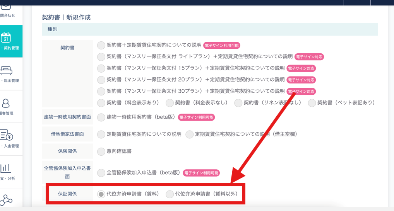Select 建物一時使用契約書（beta版） radio button
The height and width of the screenshot is (211, 394).
(x=101, y=117)
